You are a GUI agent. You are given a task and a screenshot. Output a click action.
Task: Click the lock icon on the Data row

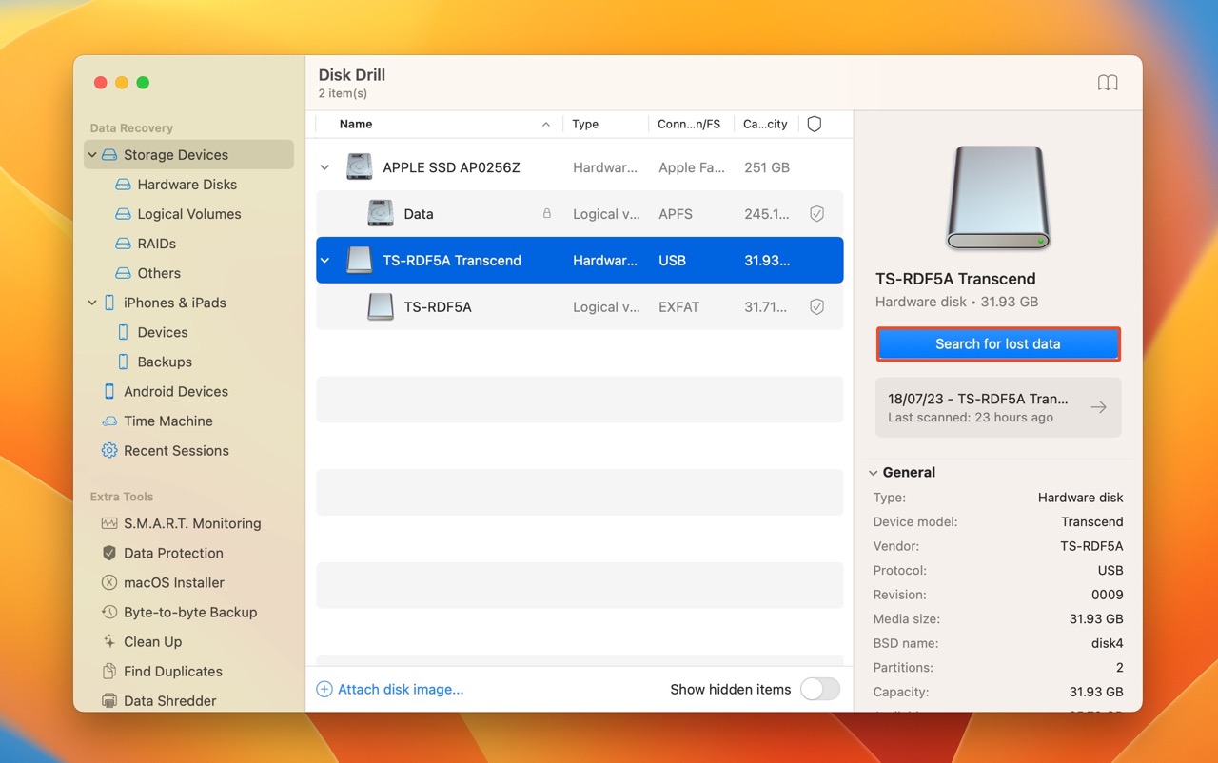[547, 214]
